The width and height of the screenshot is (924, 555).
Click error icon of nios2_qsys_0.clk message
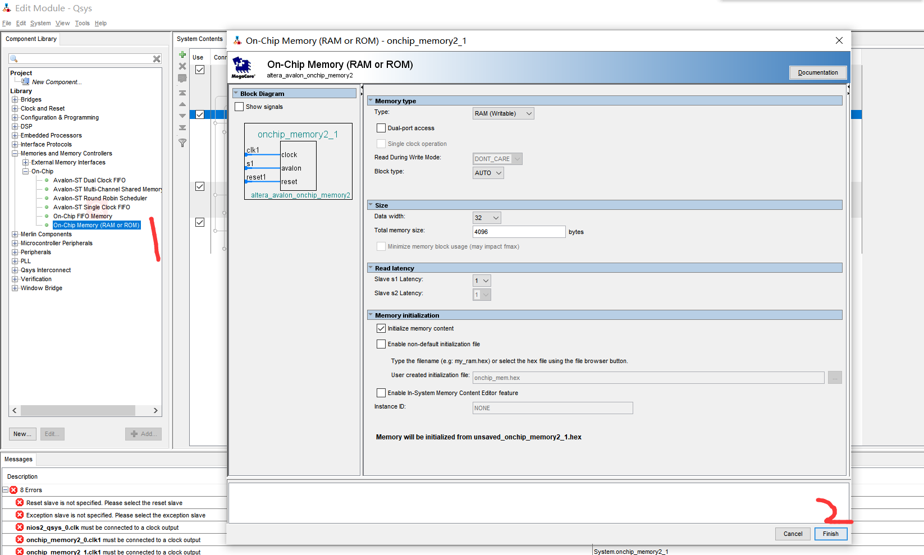pos(20,527)
